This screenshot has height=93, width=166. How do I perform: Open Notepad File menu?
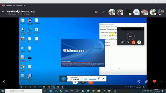(x=101, y=27)
